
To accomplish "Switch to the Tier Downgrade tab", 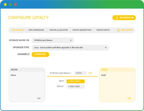I will coord(36,30).
